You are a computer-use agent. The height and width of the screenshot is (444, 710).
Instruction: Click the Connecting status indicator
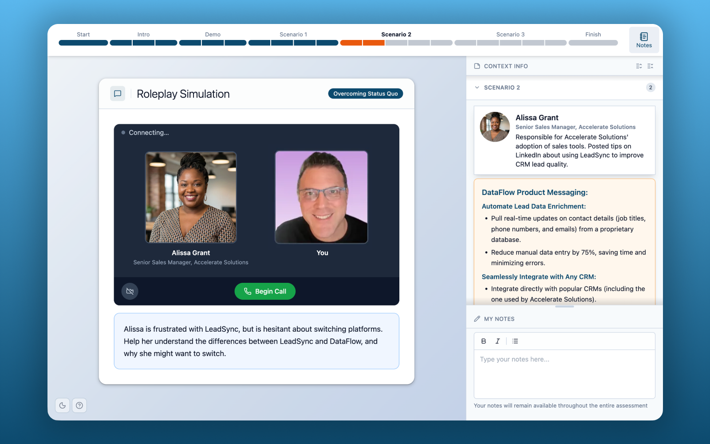tap(145, 133)
